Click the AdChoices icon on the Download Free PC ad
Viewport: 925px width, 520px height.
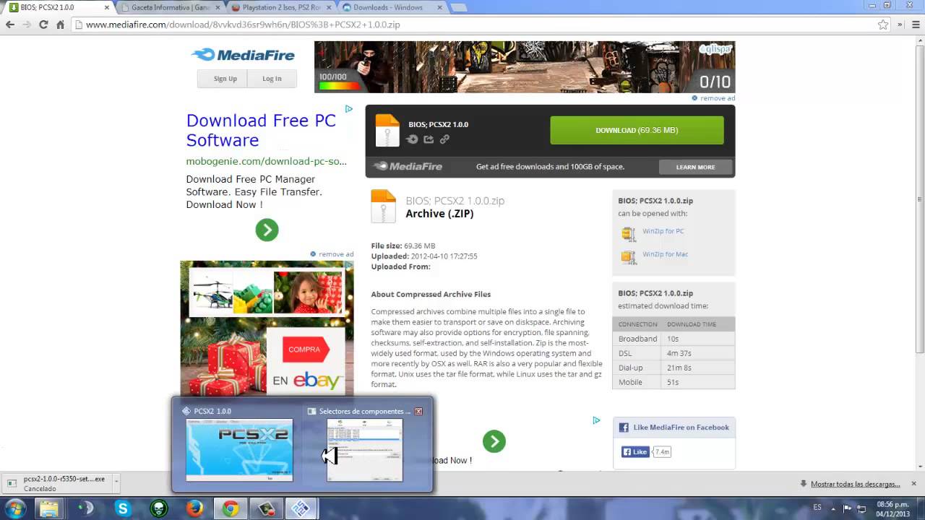pyautogui.click(x=349, y=109)
